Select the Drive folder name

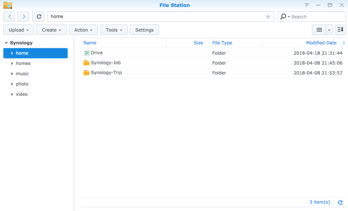tap(97, 53)
